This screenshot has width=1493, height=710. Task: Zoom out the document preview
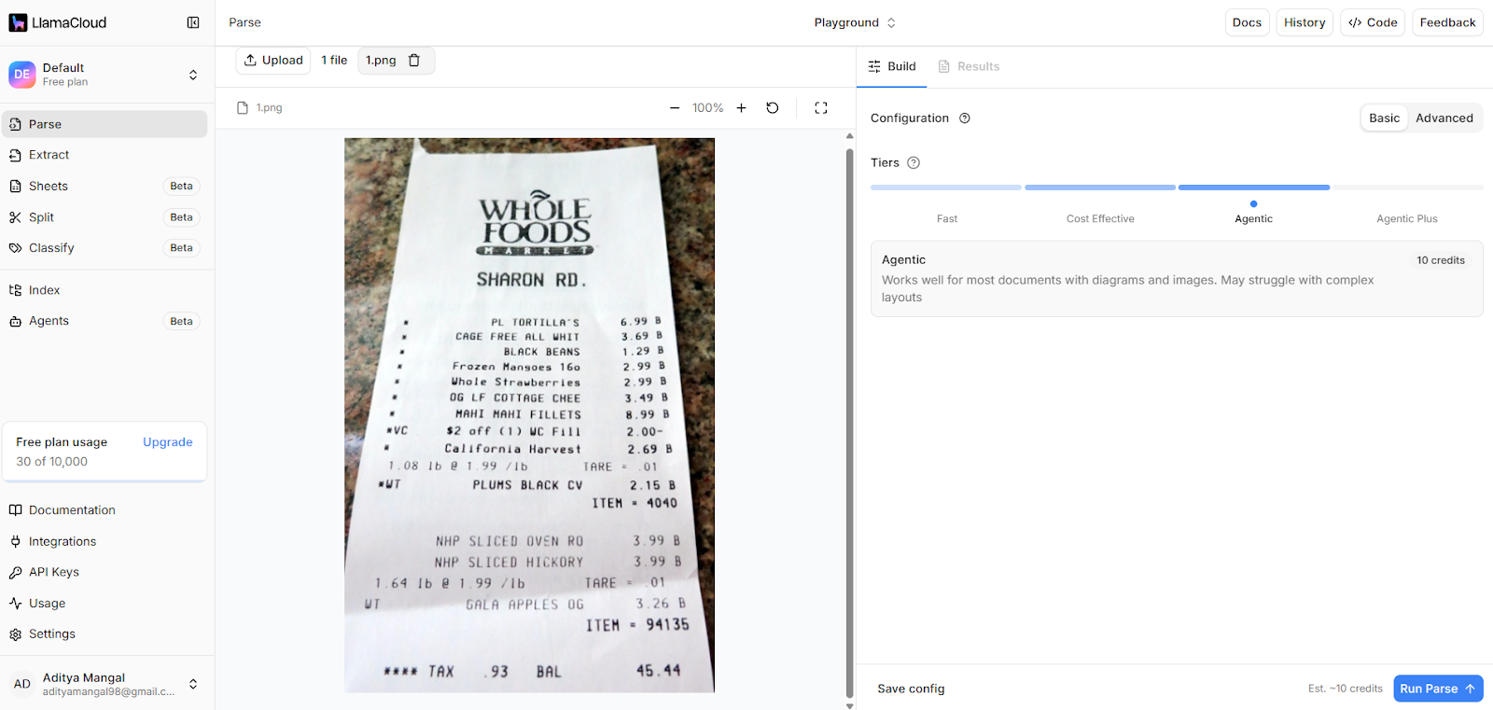click(x=675, y=108)
